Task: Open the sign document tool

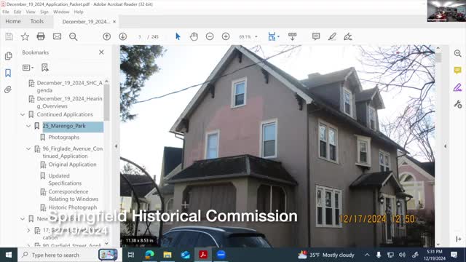Action: point(348,36)
